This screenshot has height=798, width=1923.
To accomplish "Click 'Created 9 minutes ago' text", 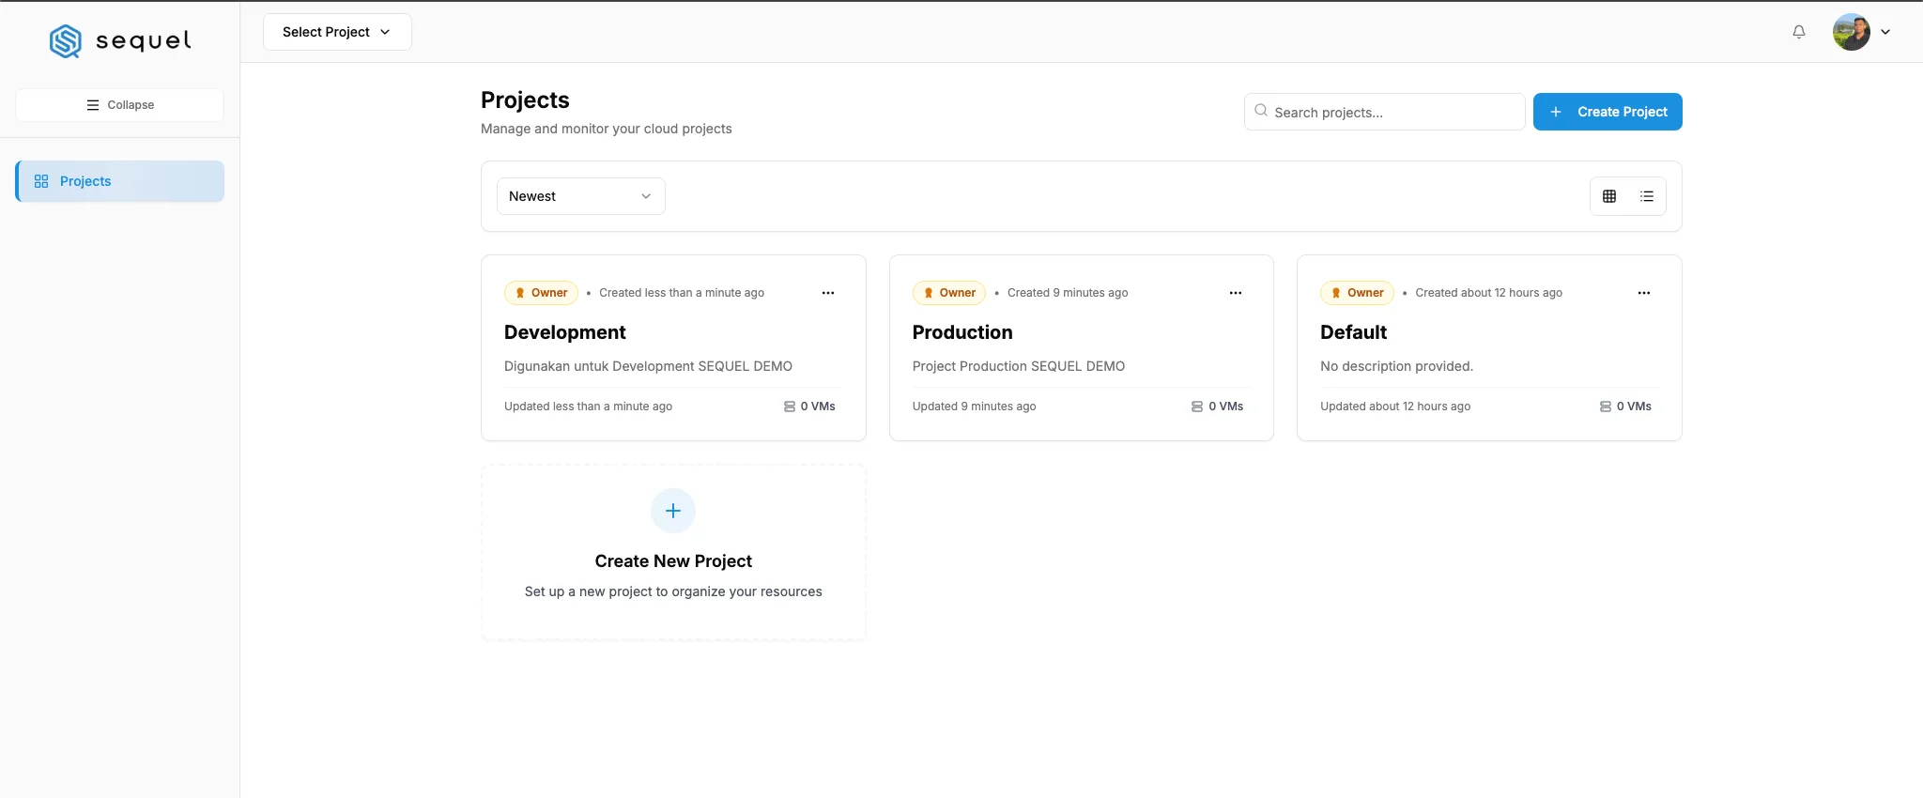I will click(x=1068, y=293).
